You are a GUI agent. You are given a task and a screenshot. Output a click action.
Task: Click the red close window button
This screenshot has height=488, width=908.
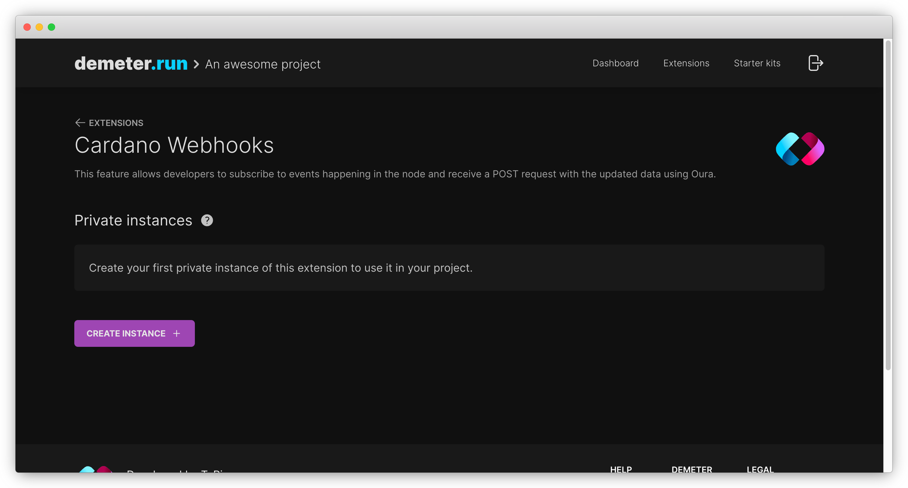pyautogui.click(x=27, y=27)
